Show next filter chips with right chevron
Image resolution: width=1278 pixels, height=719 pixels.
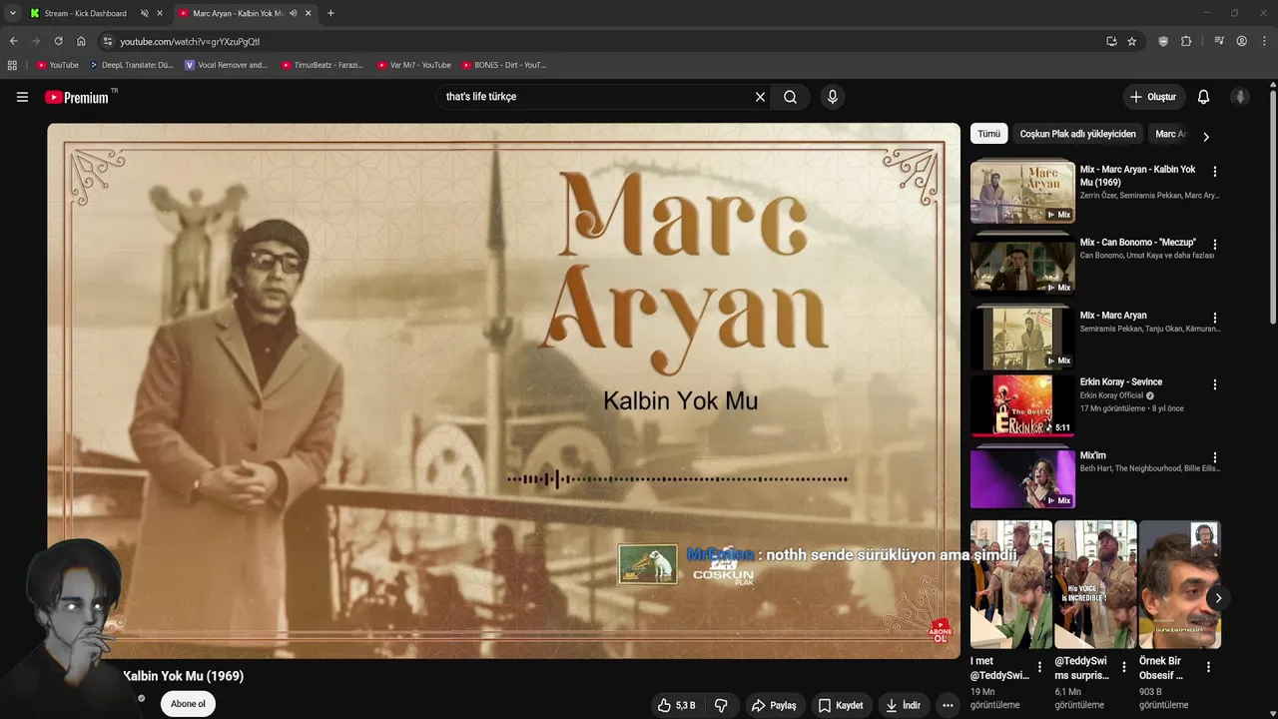(x=1205, y=137)
